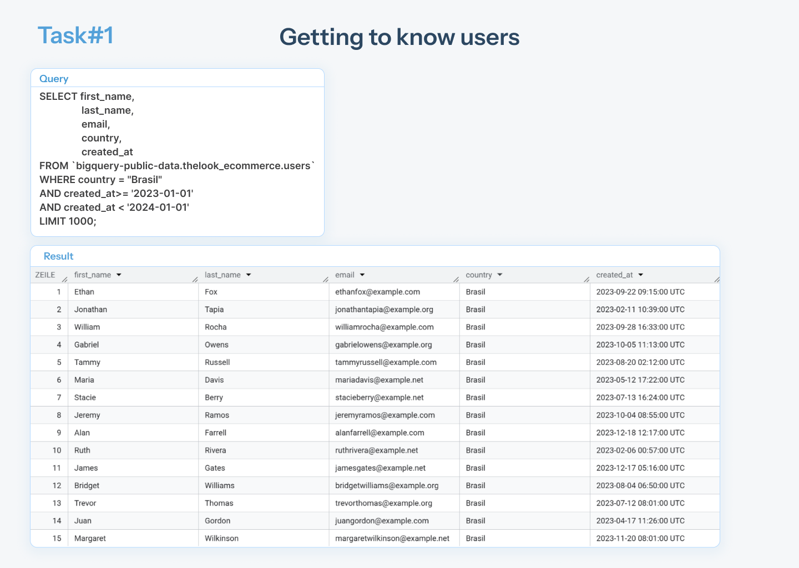
Task: Click the 'LIMIT 1000;' line
Action: (68, 221)
